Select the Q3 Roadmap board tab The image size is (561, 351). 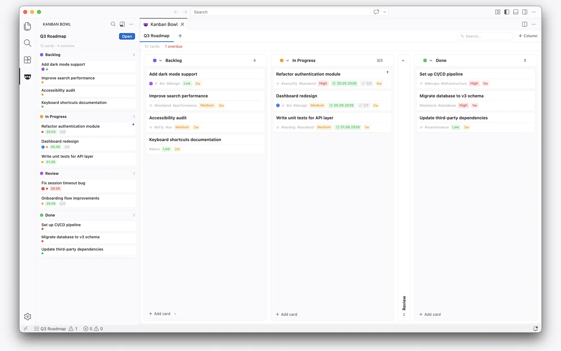coord(156,36)
